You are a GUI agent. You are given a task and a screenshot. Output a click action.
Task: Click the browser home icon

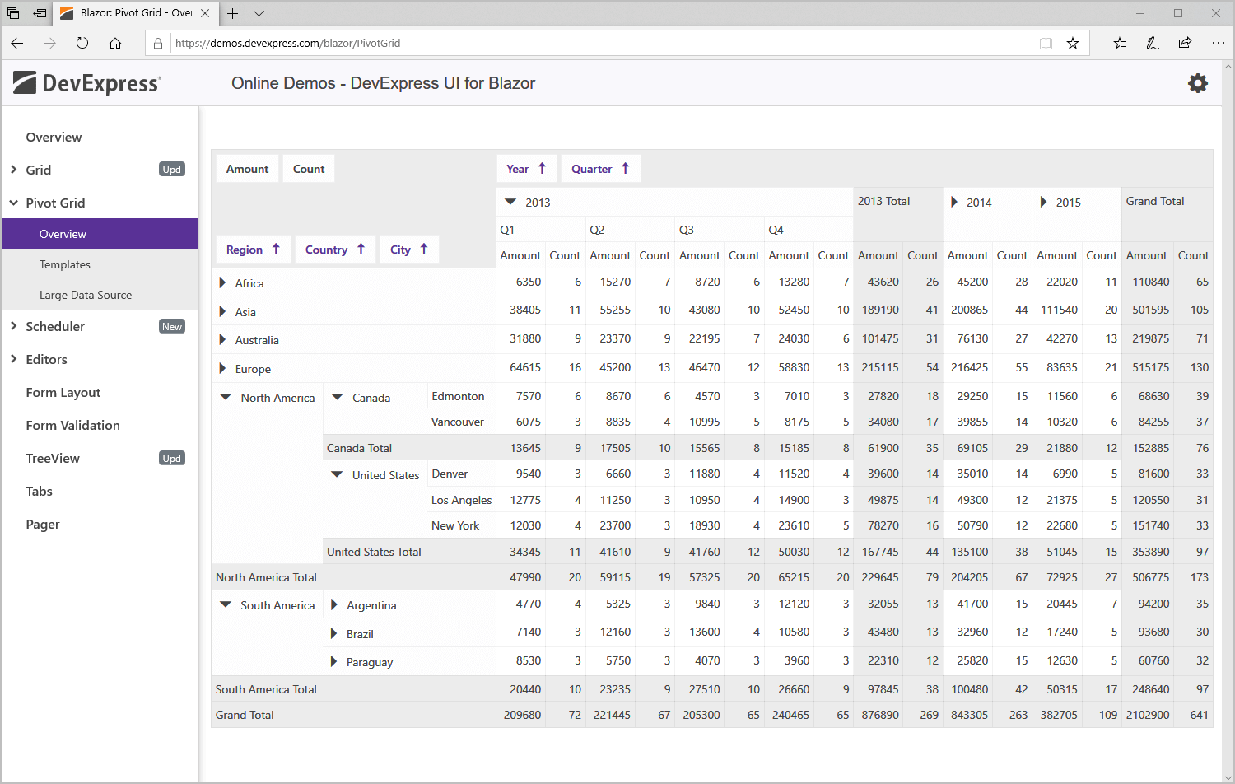[115, 44]
